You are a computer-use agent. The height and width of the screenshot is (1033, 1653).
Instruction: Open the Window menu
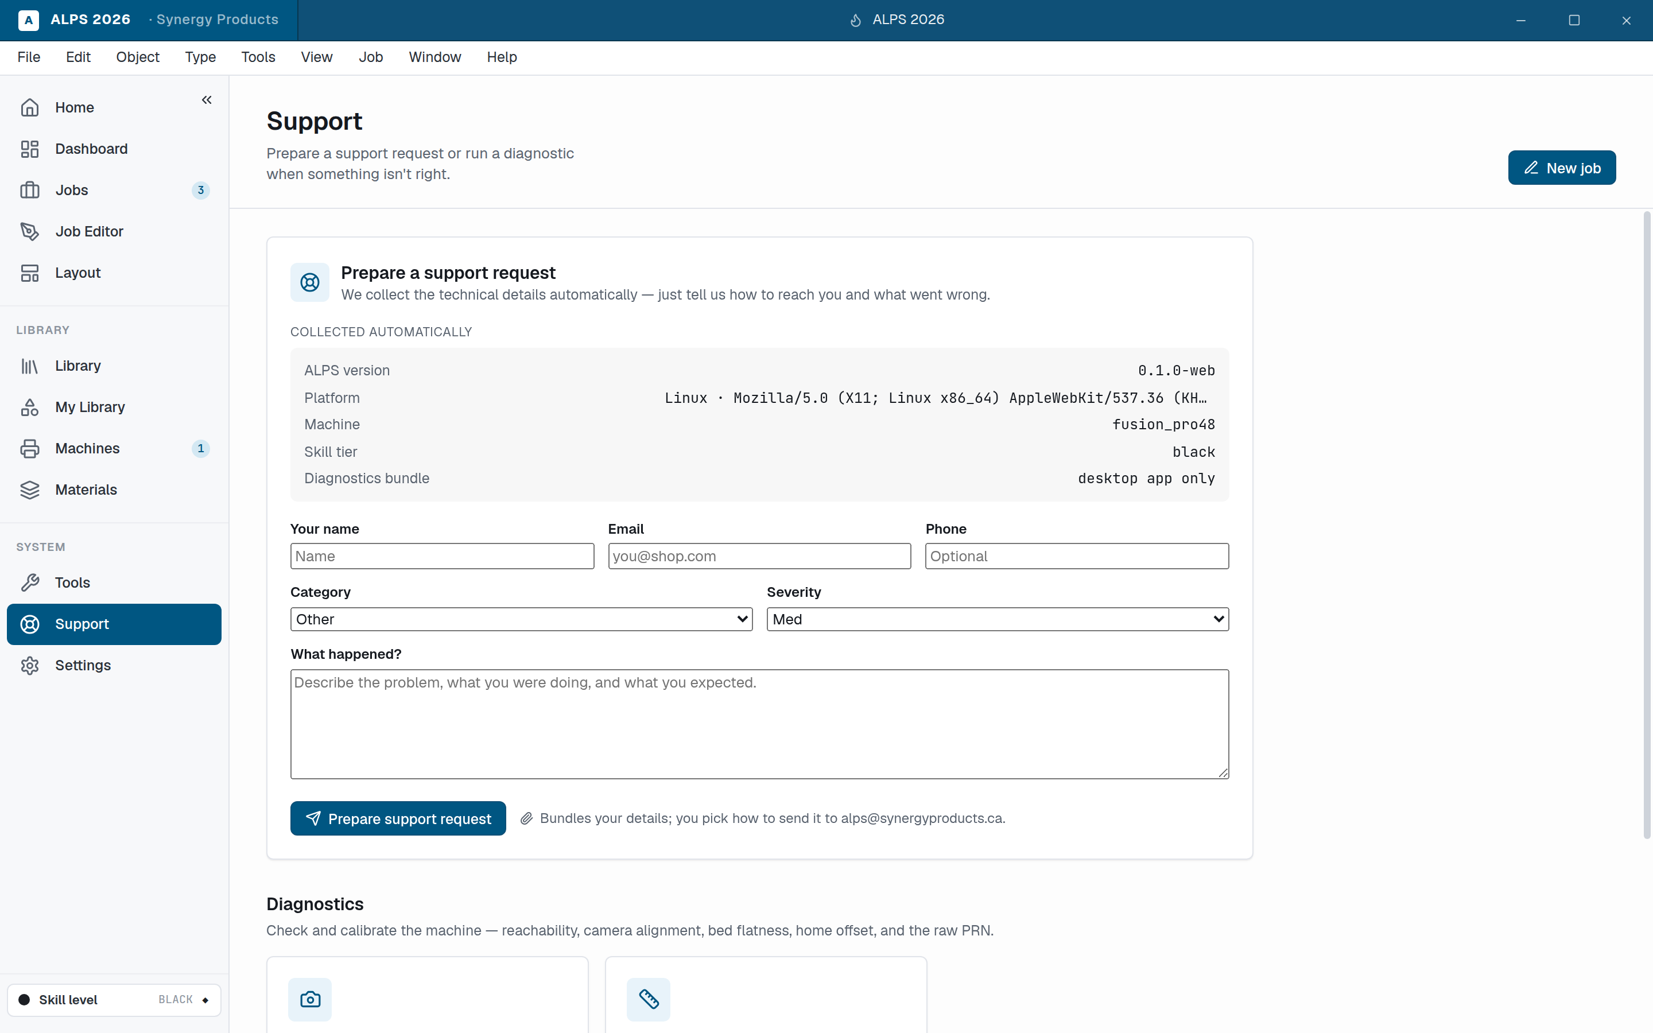[434, 57]
